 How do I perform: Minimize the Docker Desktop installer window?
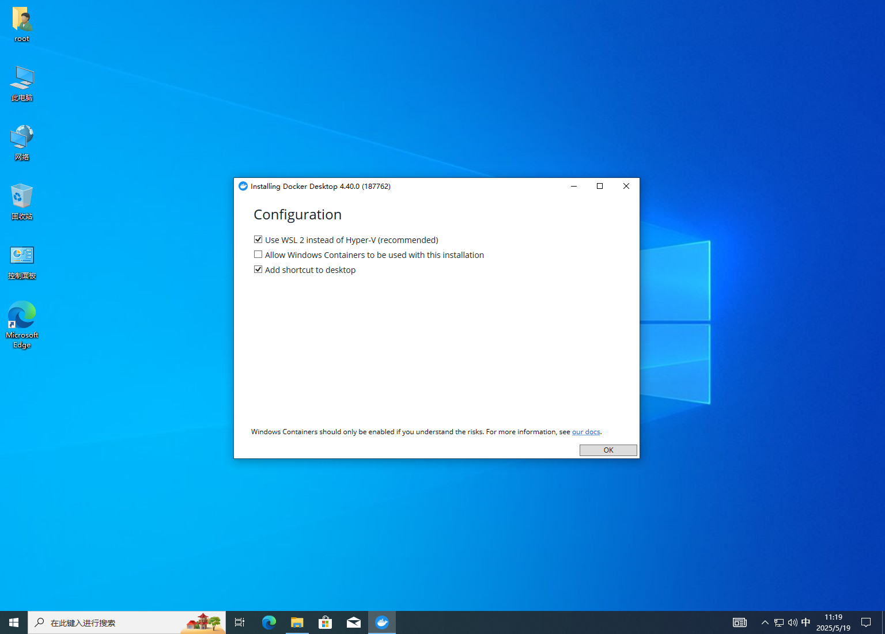click(574, 186)
